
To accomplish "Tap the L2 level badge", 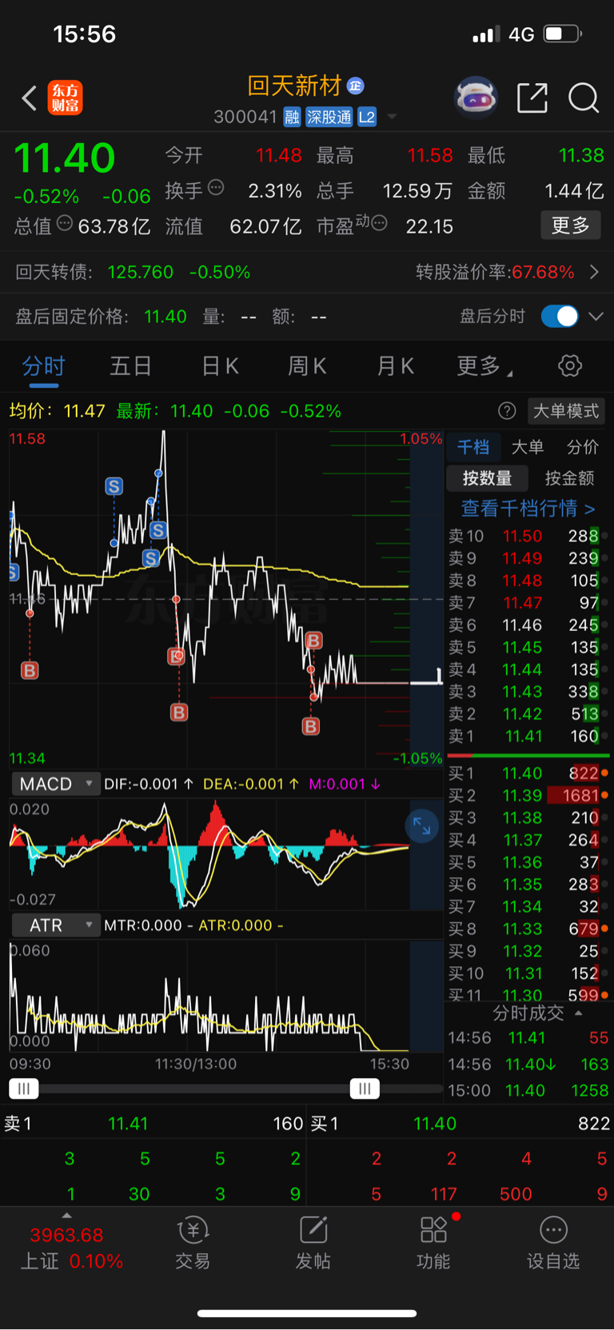I will [x=367, y=118].
